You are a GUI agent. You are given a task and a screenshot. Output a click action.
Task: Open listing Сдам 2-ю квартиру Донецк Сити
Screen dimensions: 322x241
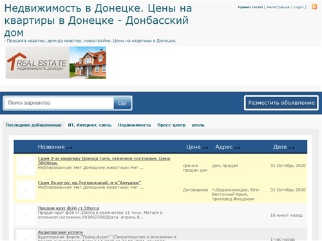(x=104, y=161)
